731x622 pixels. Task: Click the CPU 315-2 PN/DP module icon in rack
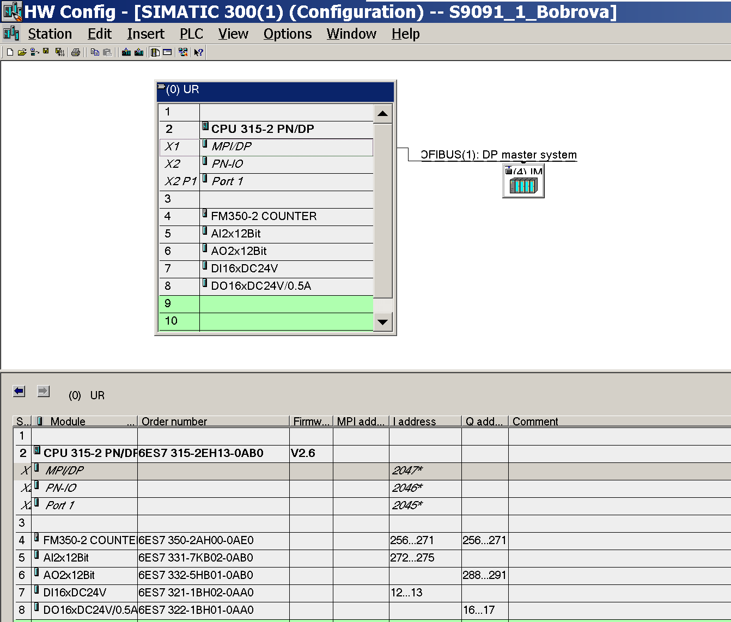pyautogui.click(x=205, y=126)
